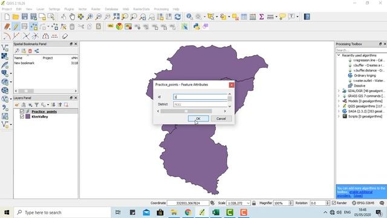Viewport: 387px width, 218px height.
Task: Open the Field Calculator icon
Action: pos(253,17)
